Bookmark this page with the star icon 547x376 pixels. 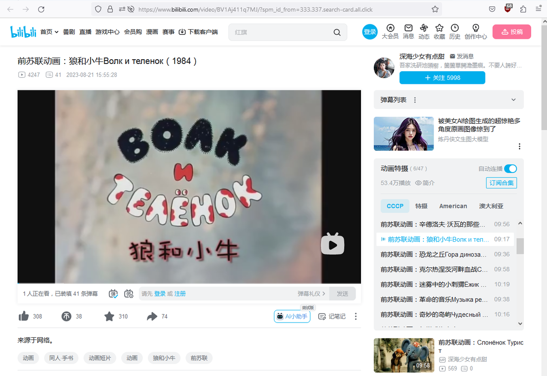(x=435, y=9)
